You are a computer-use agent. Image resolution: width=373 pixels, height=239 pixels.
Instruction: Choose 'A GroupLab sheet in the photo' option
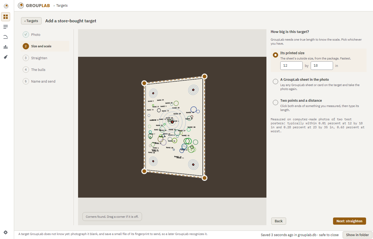(275, 82)
